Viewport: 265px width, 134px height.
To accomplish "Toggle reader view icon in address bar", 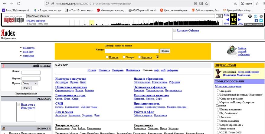I will click(195, 4).
